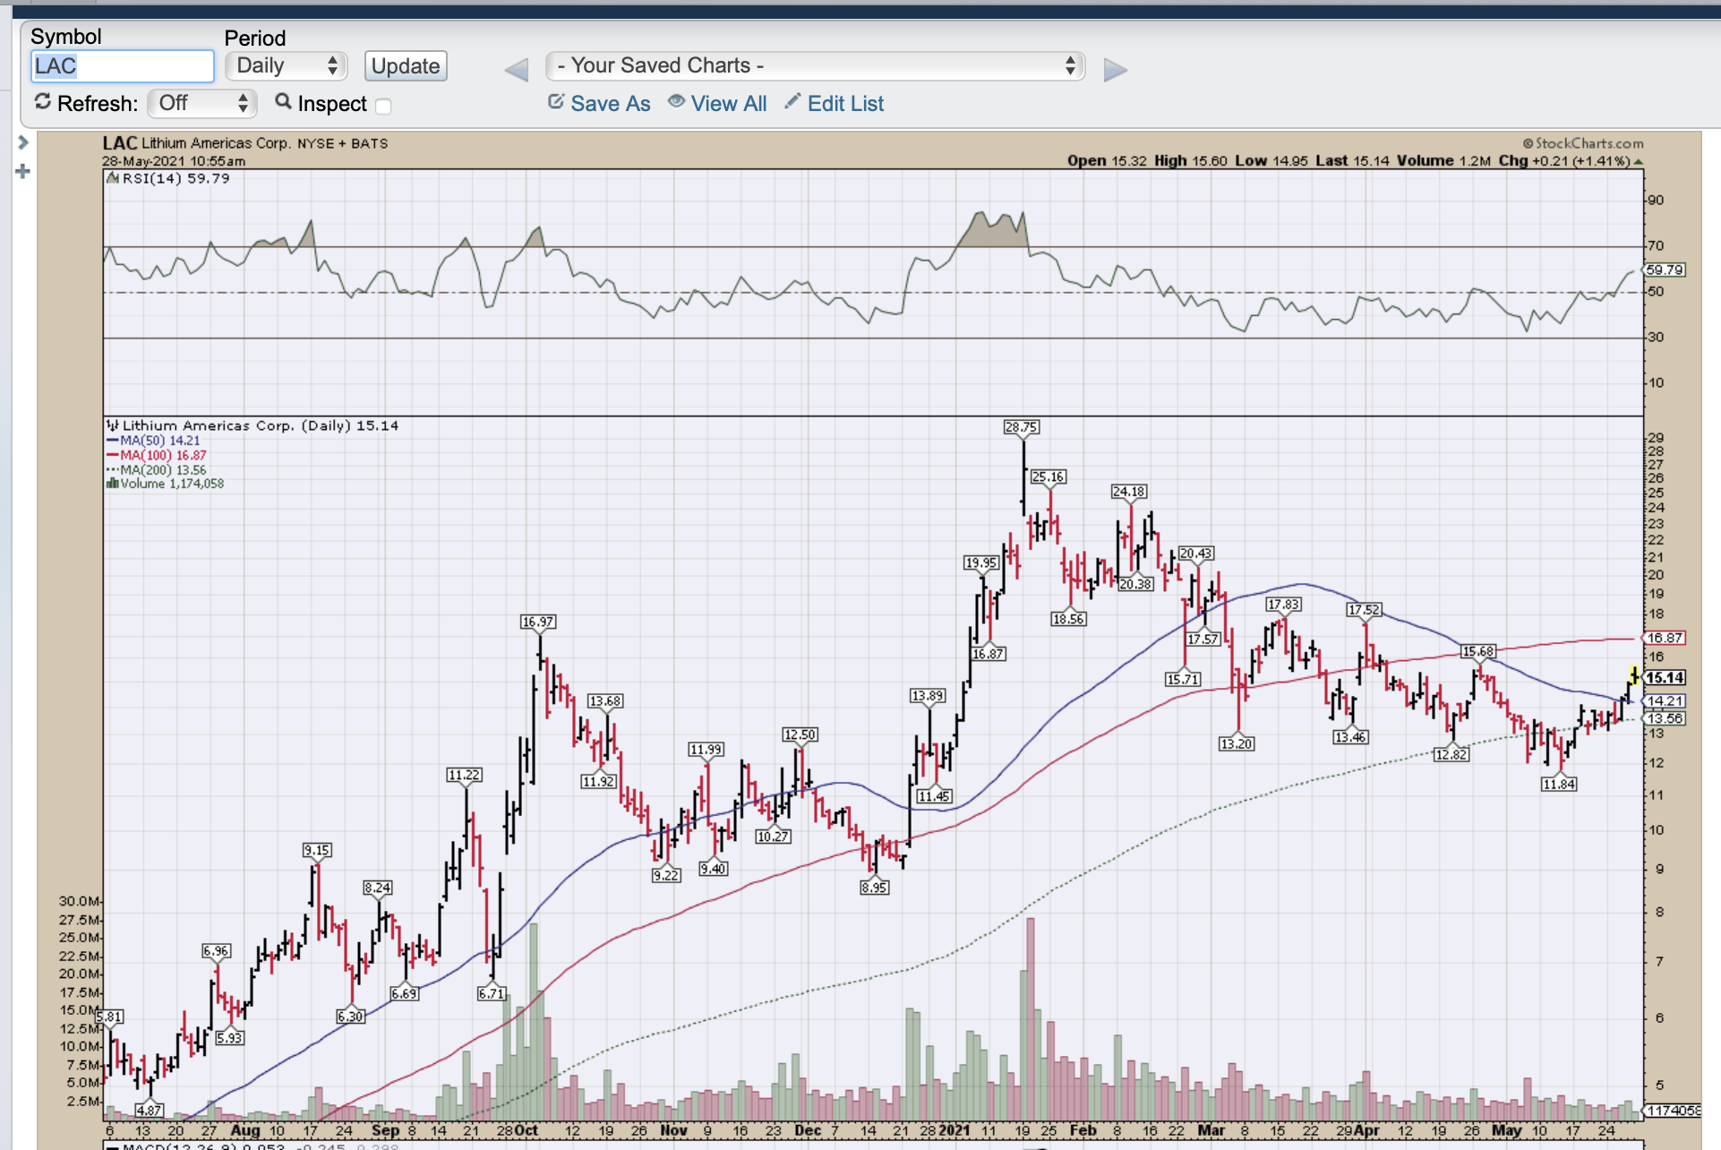This screenshot has height=1150, width=1721.
Task: Open the Period dropdown set to Daily
Action: click(x=287, y=66)
